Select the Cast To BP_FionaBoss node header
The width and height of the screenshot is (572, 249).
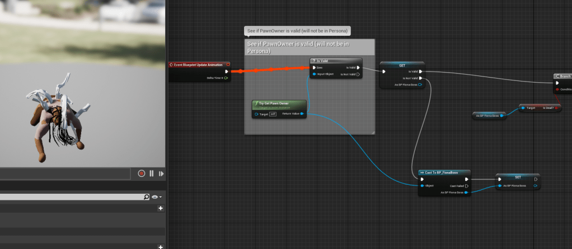(444, 173)
